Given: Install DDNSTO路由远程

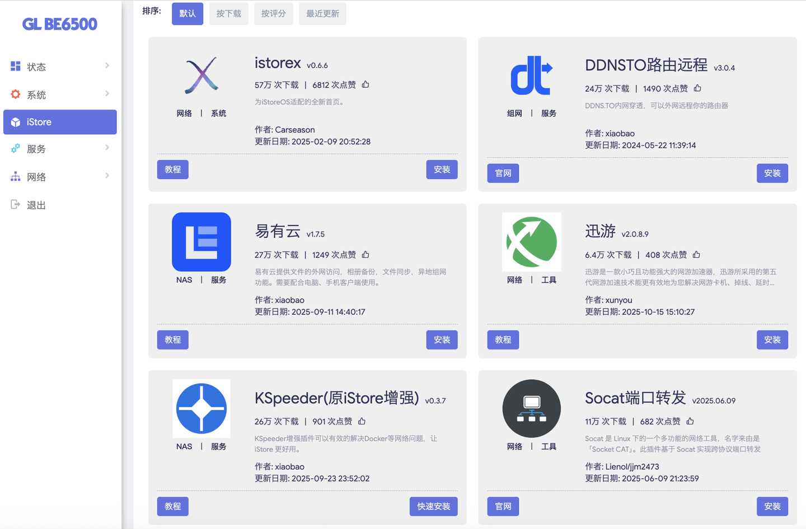Looking at the screenshot, I should point(772,173).
